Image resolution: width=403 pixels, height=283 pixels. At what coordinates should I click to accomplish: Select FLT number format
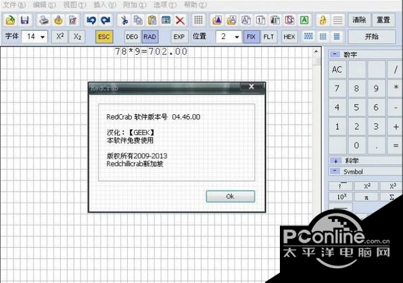[269, 36]
